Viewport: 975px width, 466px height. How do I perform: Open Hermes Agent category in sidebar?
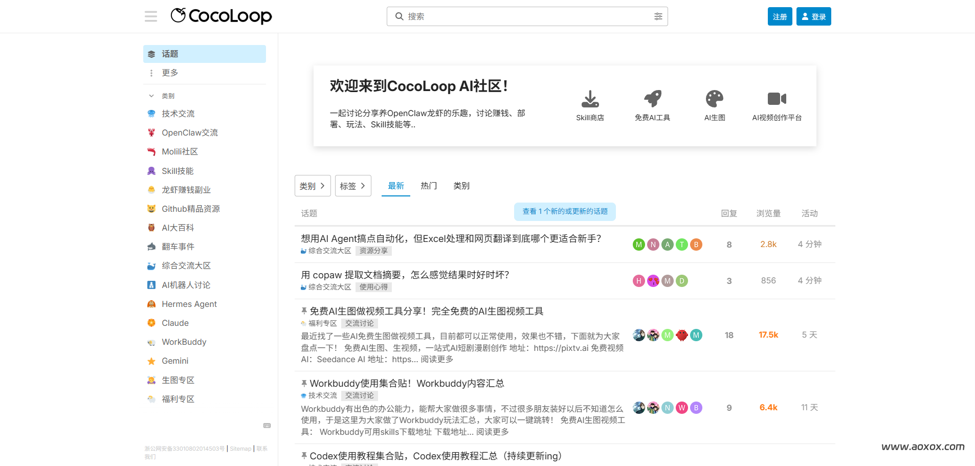205,304
